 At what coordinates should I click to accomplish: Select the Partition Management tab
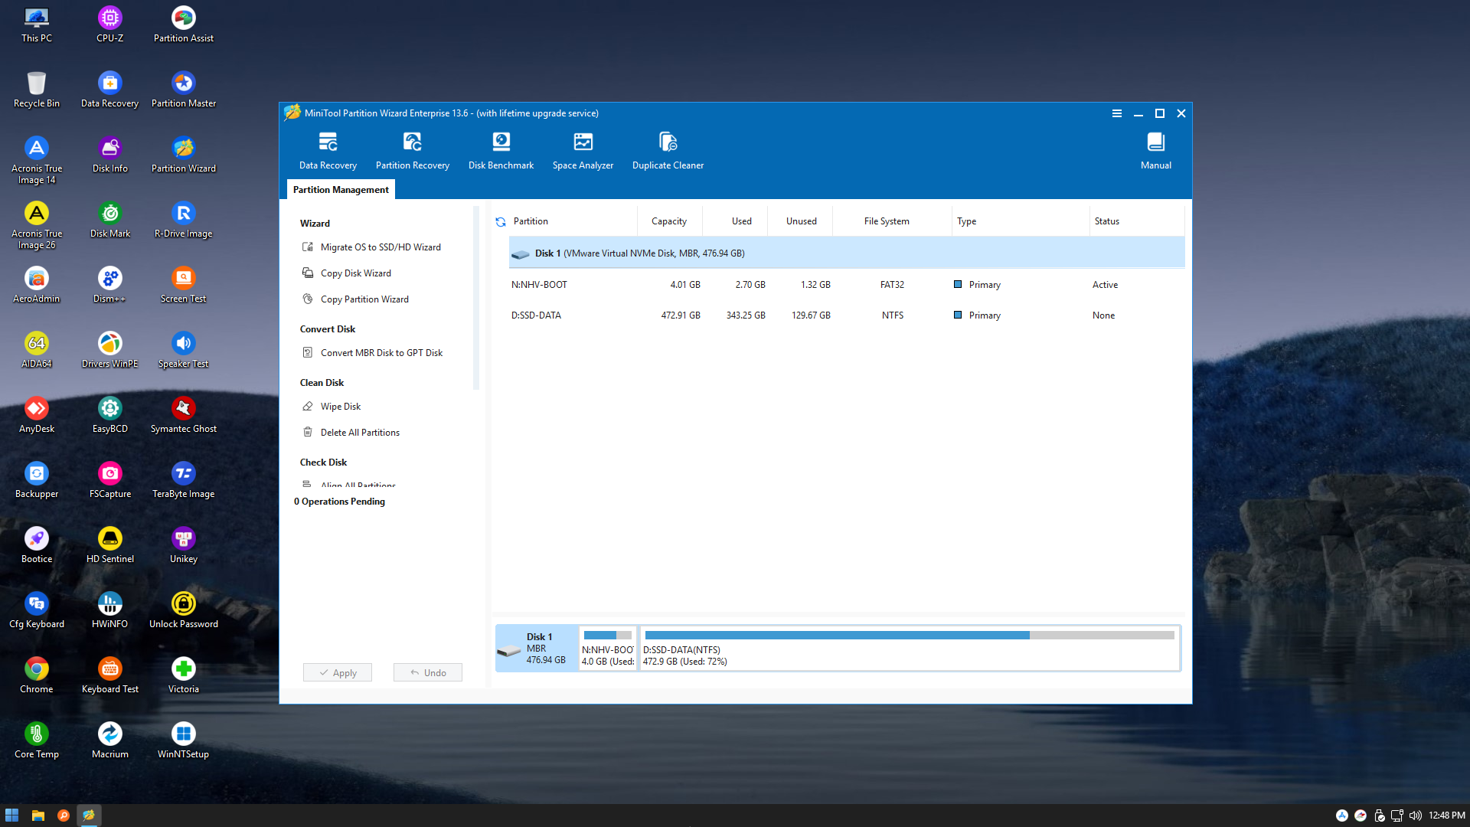[341, 190]
